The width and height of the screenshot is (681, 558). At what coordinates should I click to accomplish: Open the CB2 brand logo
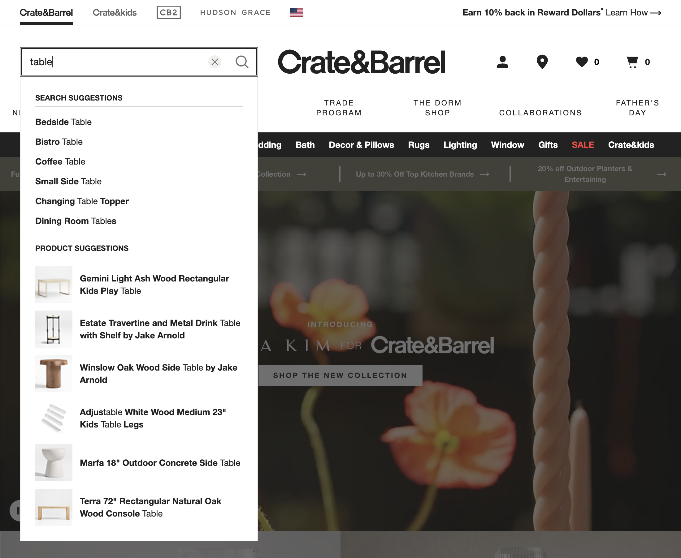(169, 12)
